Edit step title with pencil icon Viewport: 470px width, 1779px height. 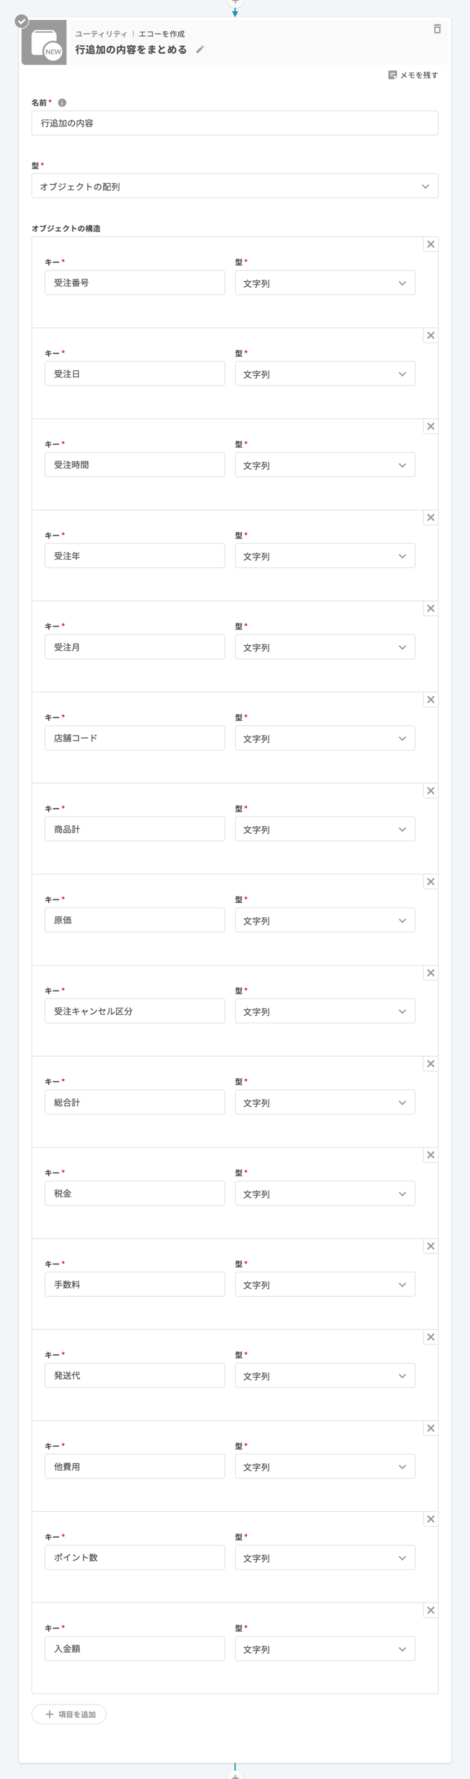click(x=200, y=50)
